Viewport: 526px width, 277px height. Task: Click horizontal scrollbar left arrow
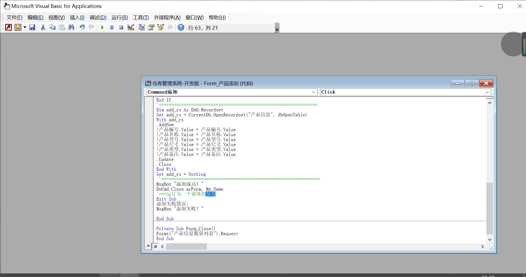(x=162, y=246)
